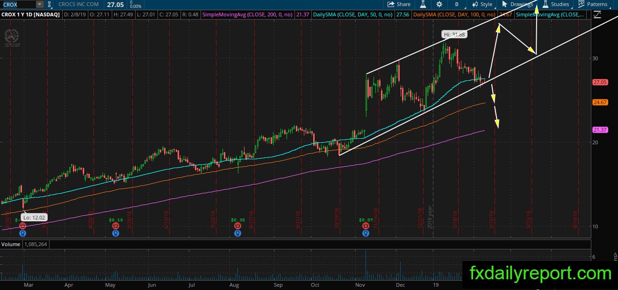Click the SimpleMovingAvg (CLOSE, 200, 0, no) label
The width and height of the screenshot is (618, 290).
(x=248, y=15)
